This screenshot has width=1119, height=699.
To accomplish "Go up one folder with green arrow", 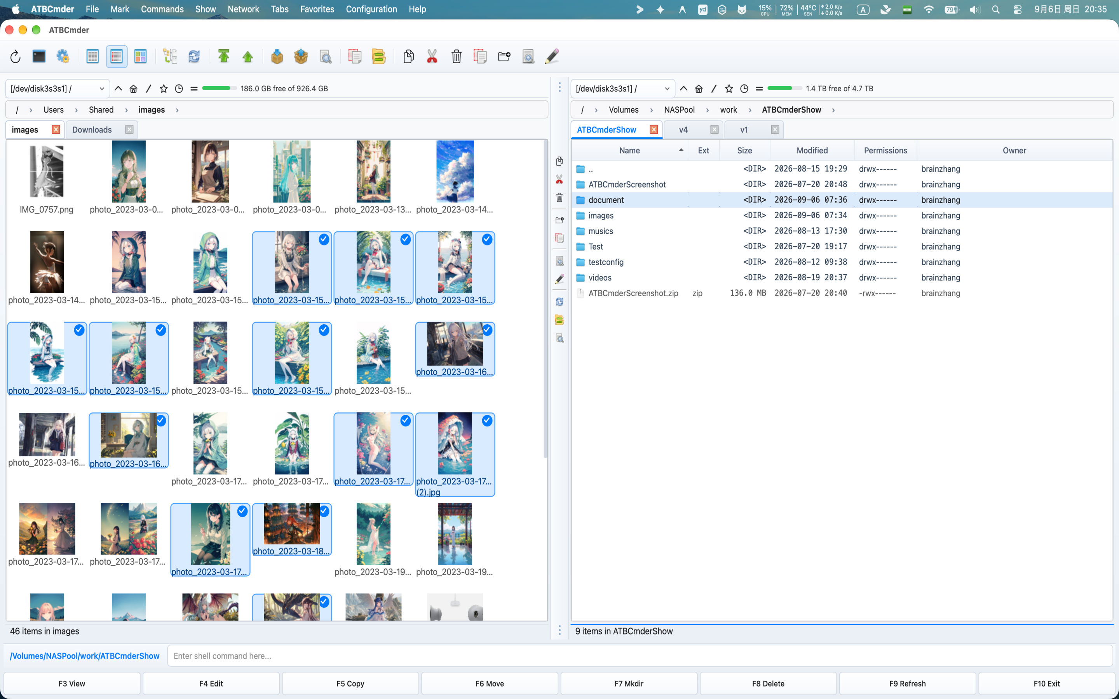I will [x=248, y=57].
